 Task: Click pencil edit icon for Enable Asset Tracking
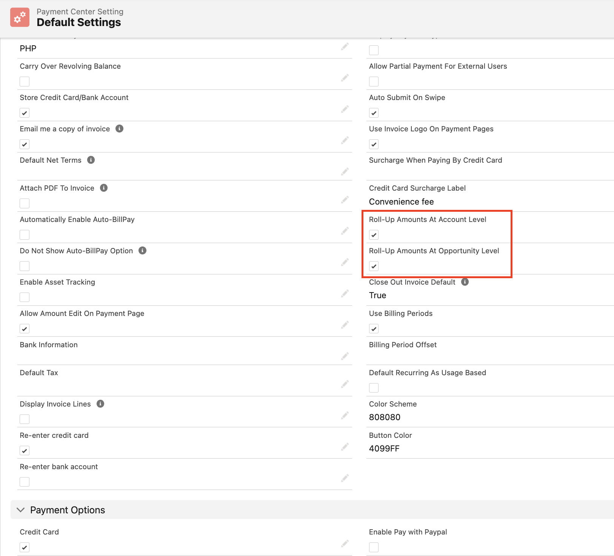345,294
